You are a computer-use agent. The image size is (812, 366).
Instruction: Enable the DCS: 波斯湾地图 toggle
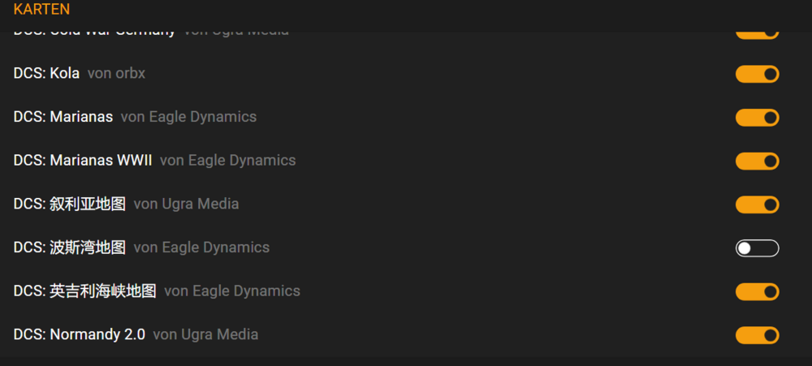click(757, 248)
